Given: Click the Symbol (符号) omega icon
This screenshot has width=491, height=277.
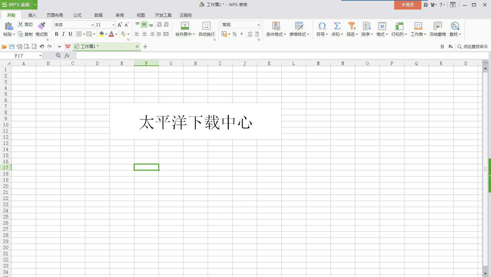Looking at the screenshot, I should [322, 26].
